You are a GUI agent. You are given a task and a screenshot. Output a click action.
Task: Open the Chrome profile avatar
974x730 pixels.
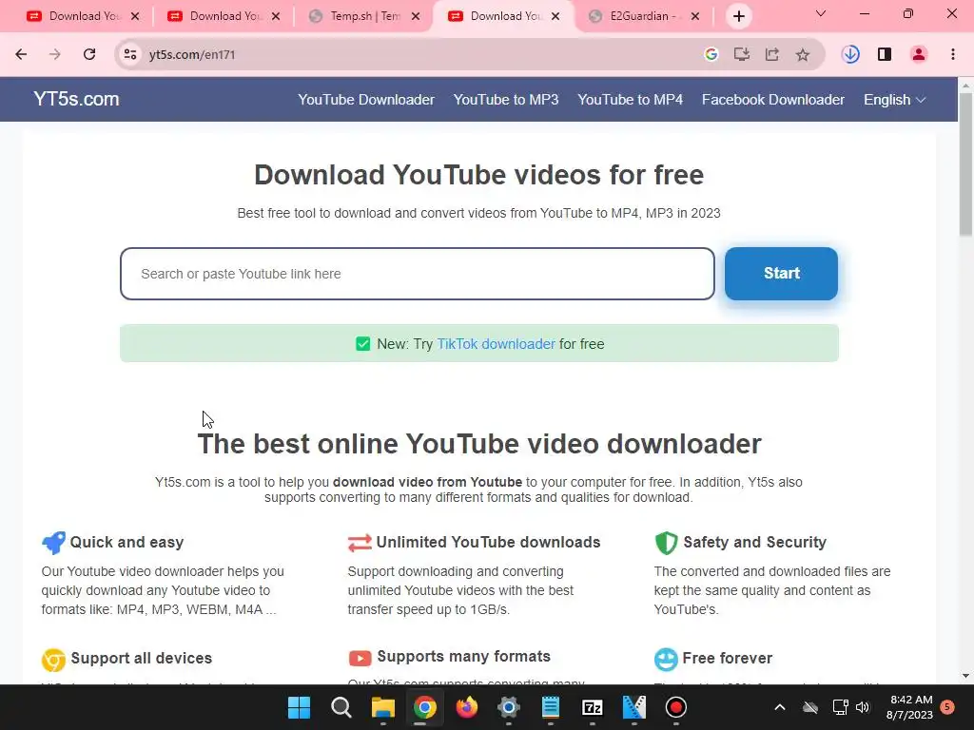point(919,54)
